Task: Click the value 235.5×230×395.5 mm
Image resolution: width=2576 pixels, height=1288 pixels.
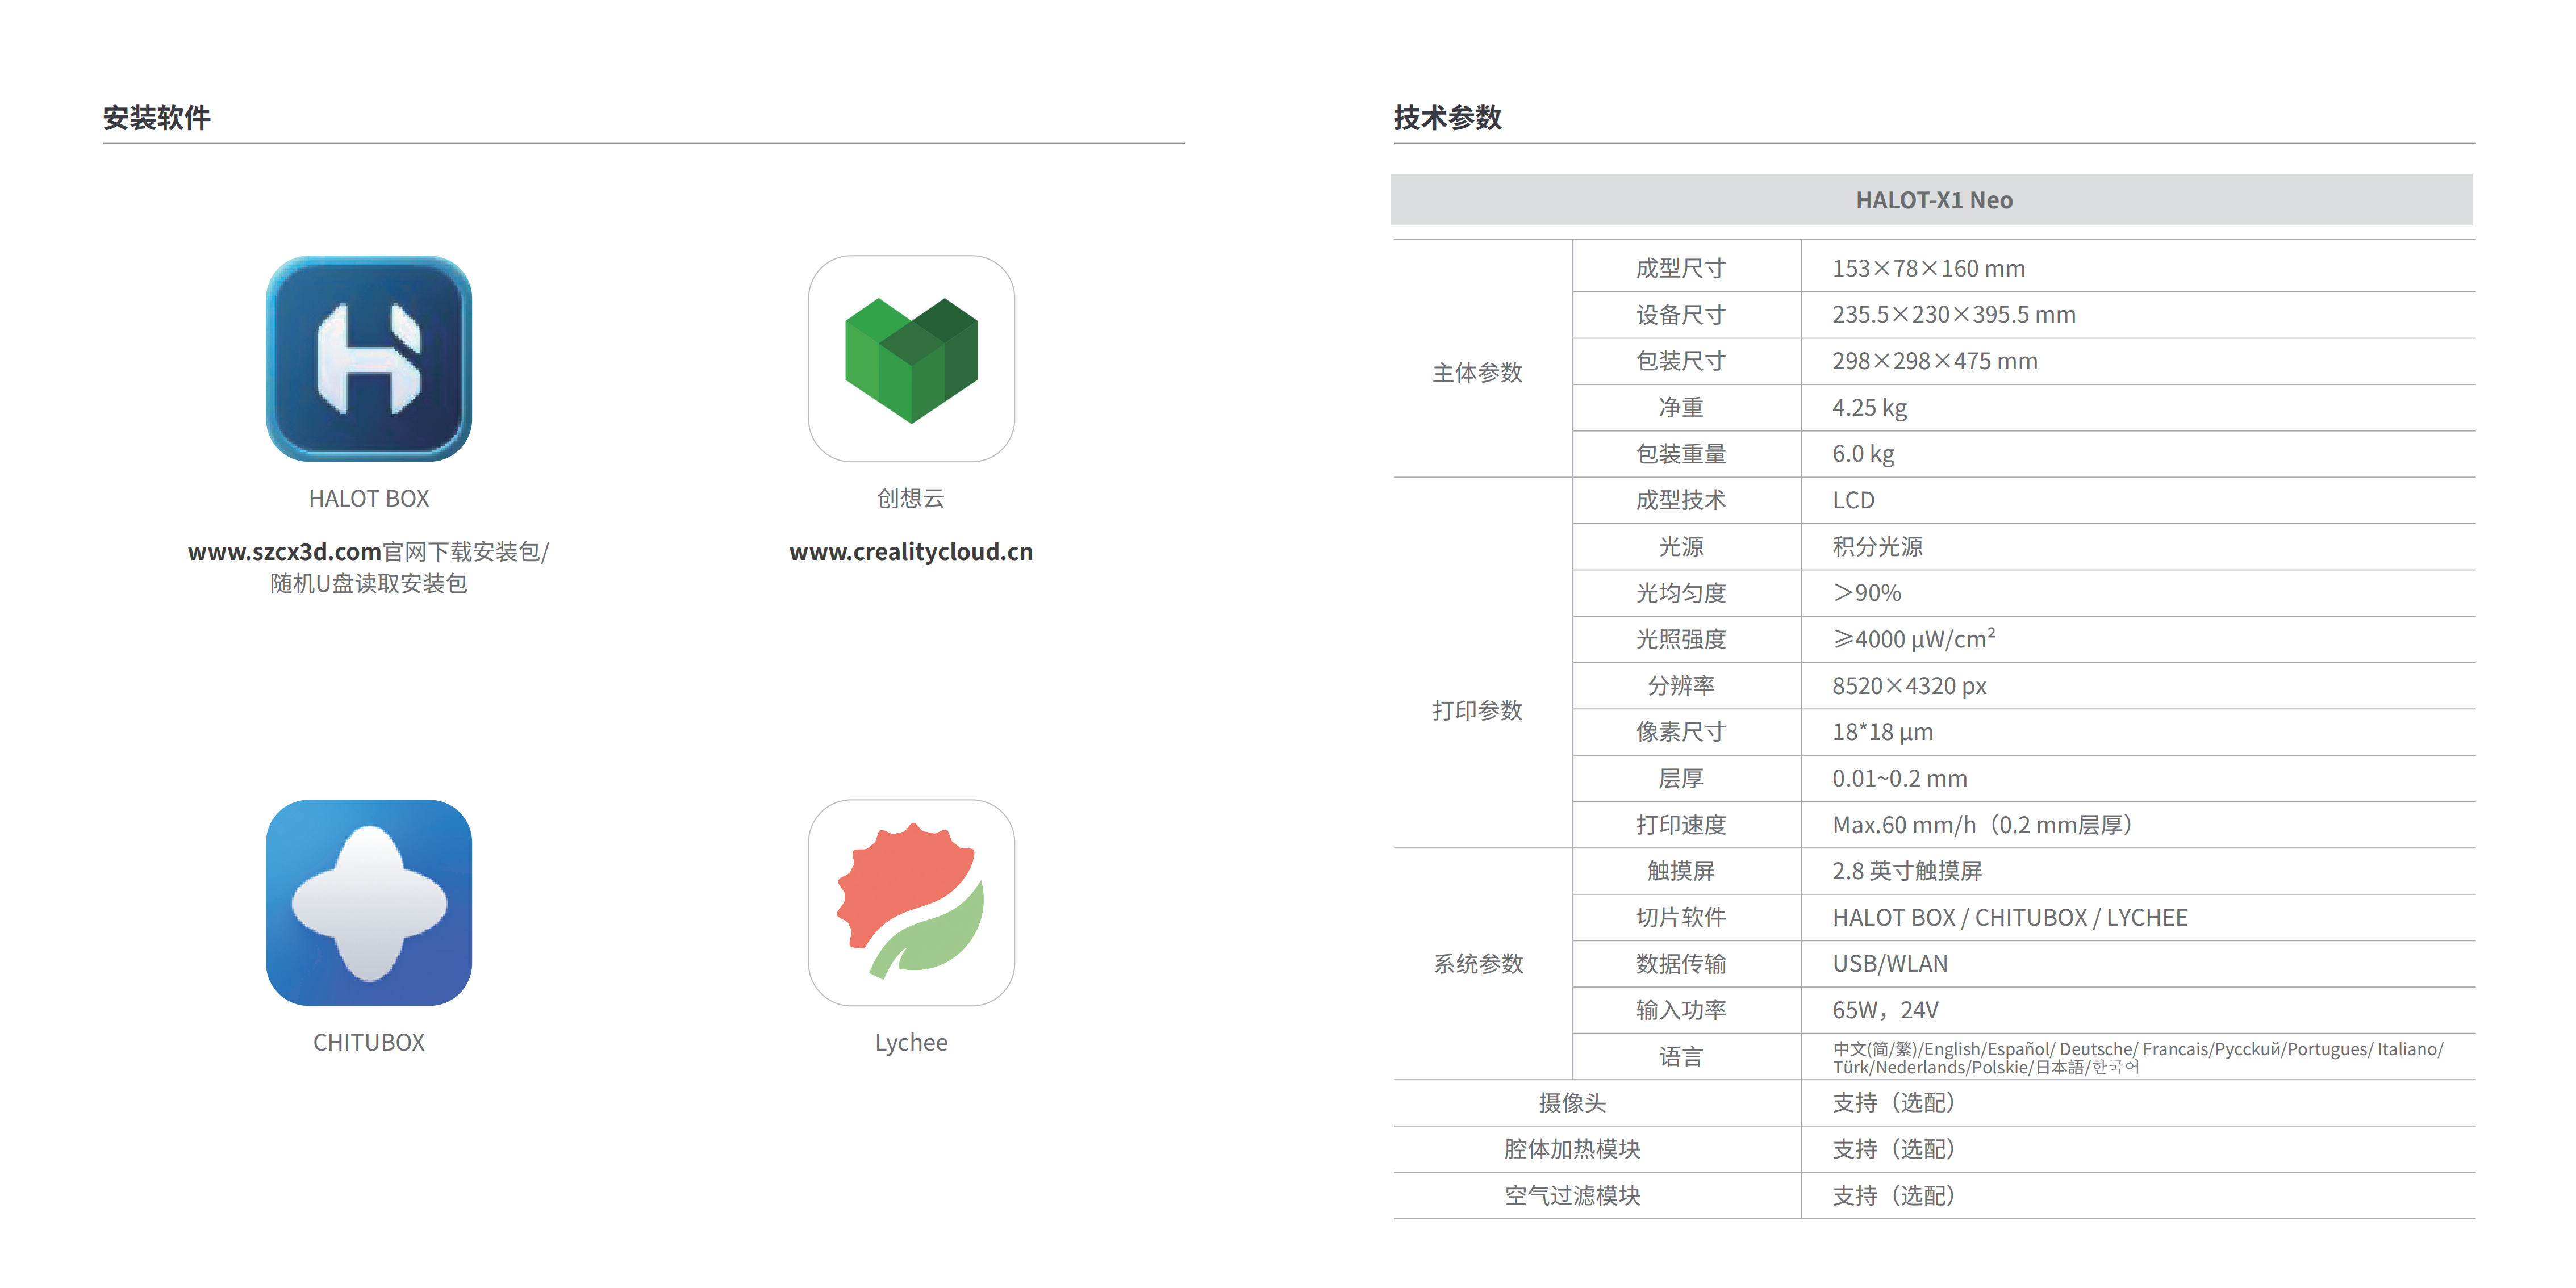Action: point(1954,315)
